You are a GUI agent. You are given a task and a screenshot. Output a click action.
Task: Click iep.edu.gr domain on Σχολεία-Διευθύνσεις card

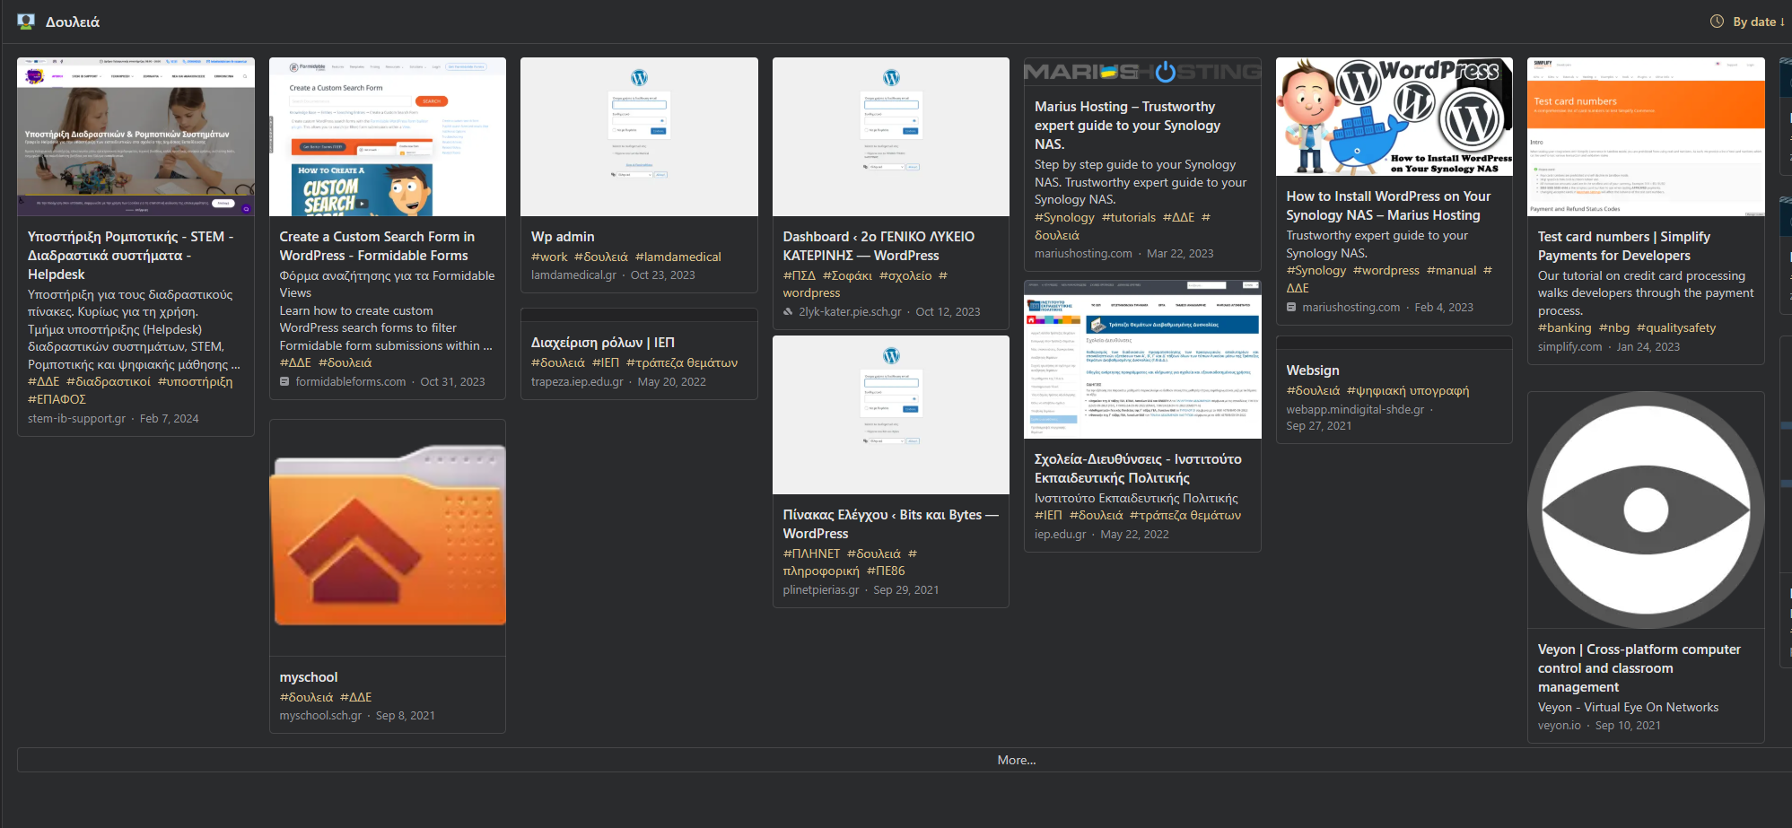[1060, 534]
